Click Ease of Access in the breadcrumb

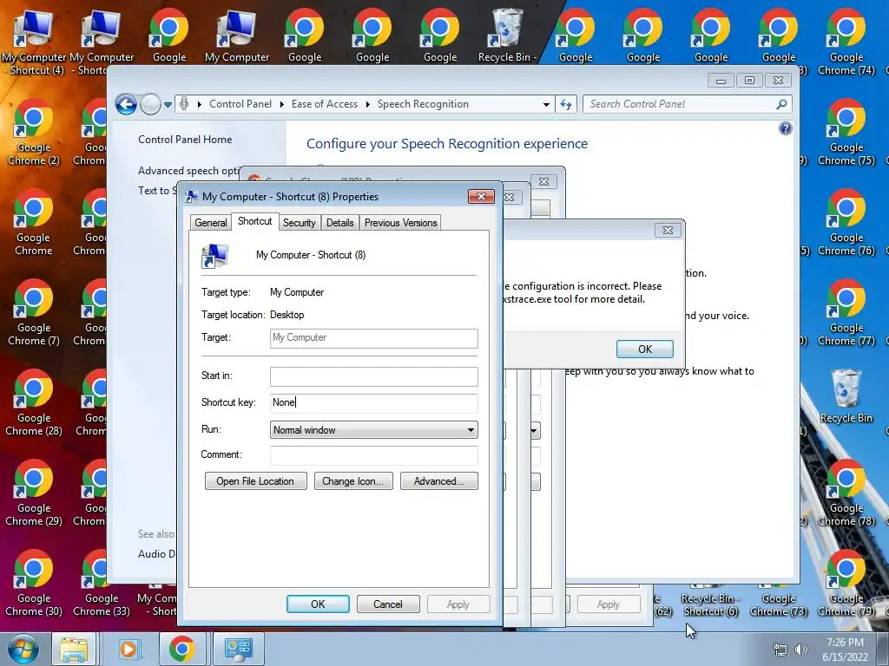[x=325, y=104]
